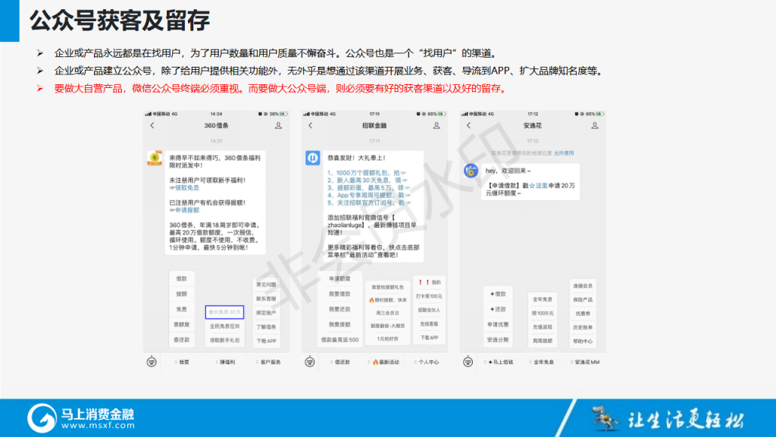Viewport: 776px width, 437px height.
Task: Open profile icon in 招联金融 chat
Action: coord(436,126)
